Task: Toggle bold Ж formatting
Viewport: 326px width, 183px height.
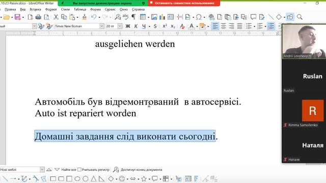Action: (x=128, y=26)
